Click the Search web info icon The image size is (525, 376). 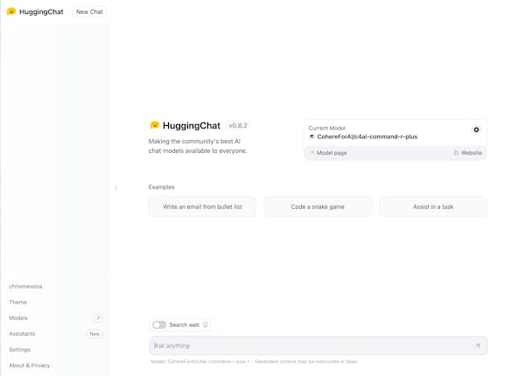coord(206,324)
